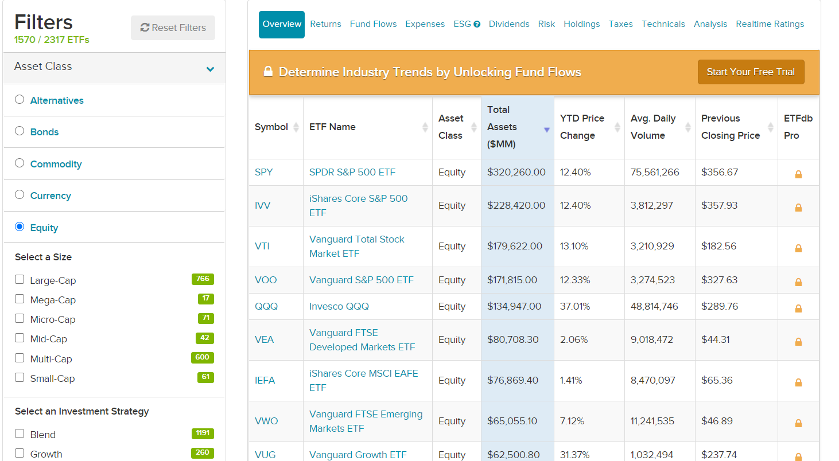Select the Equity asset class radio
Image resolution: width=839 pixels, height=461 pixels.
(x=20, y=226)
